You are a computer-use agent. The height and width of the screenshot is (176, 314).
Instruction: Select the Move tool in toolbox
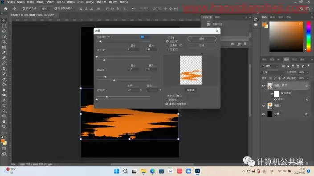point(4,21)
